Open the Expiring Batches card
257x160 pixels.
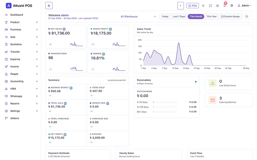(229, 100)
